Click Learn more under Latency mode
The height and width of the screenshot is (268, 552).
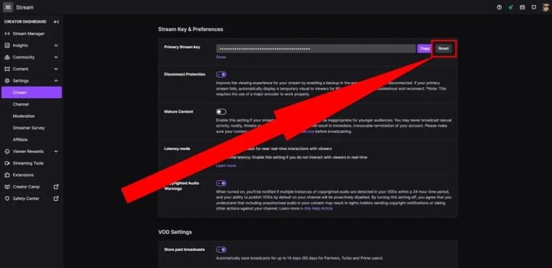click(226, 166)
